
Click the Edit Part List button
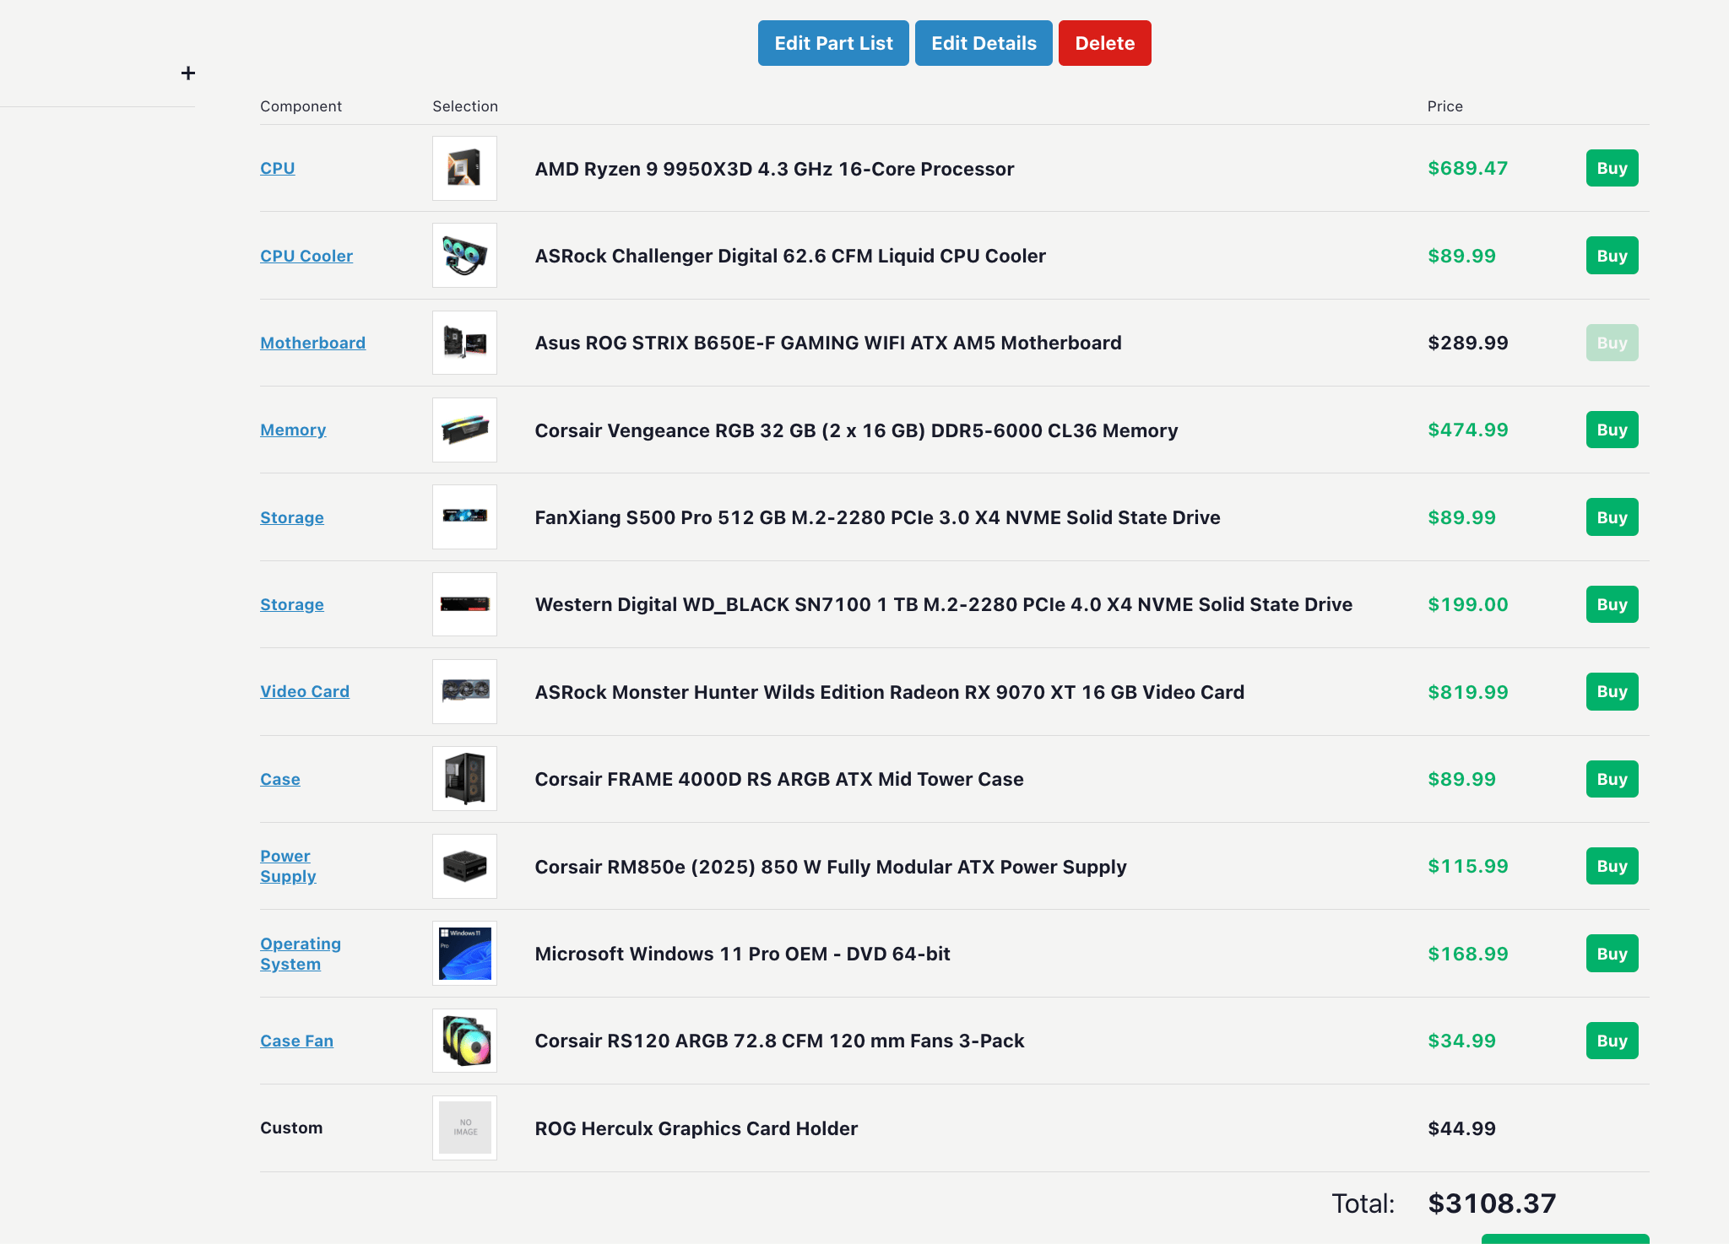(x=833, y=43)
